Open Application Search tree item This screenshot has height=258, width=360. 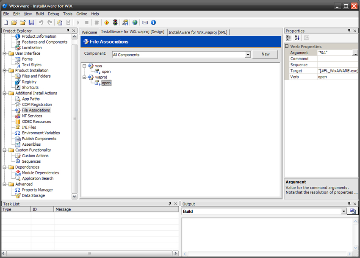click(x=38, y=178)
